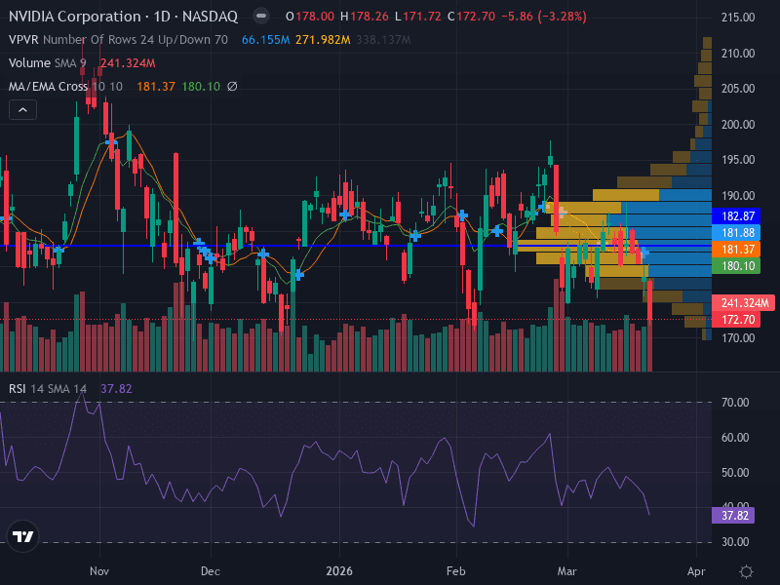
Task: Click the Volume SMA value 241.324M in legend
Action: pos(128,63)
